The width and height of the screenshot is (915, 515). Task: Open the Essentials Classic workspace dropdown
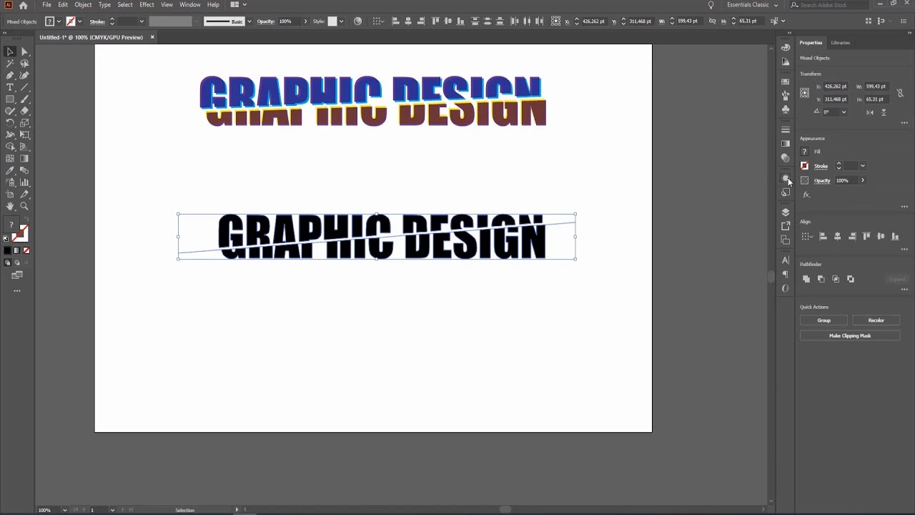(x=752, y=5)
